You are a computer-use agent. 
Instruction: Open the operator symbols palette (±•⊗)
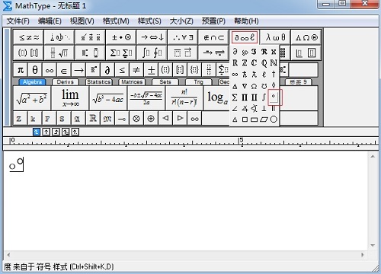(x=121, y=37)
